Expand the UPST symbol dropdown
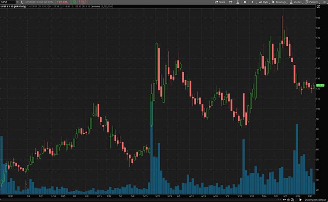 pos(17,2)
